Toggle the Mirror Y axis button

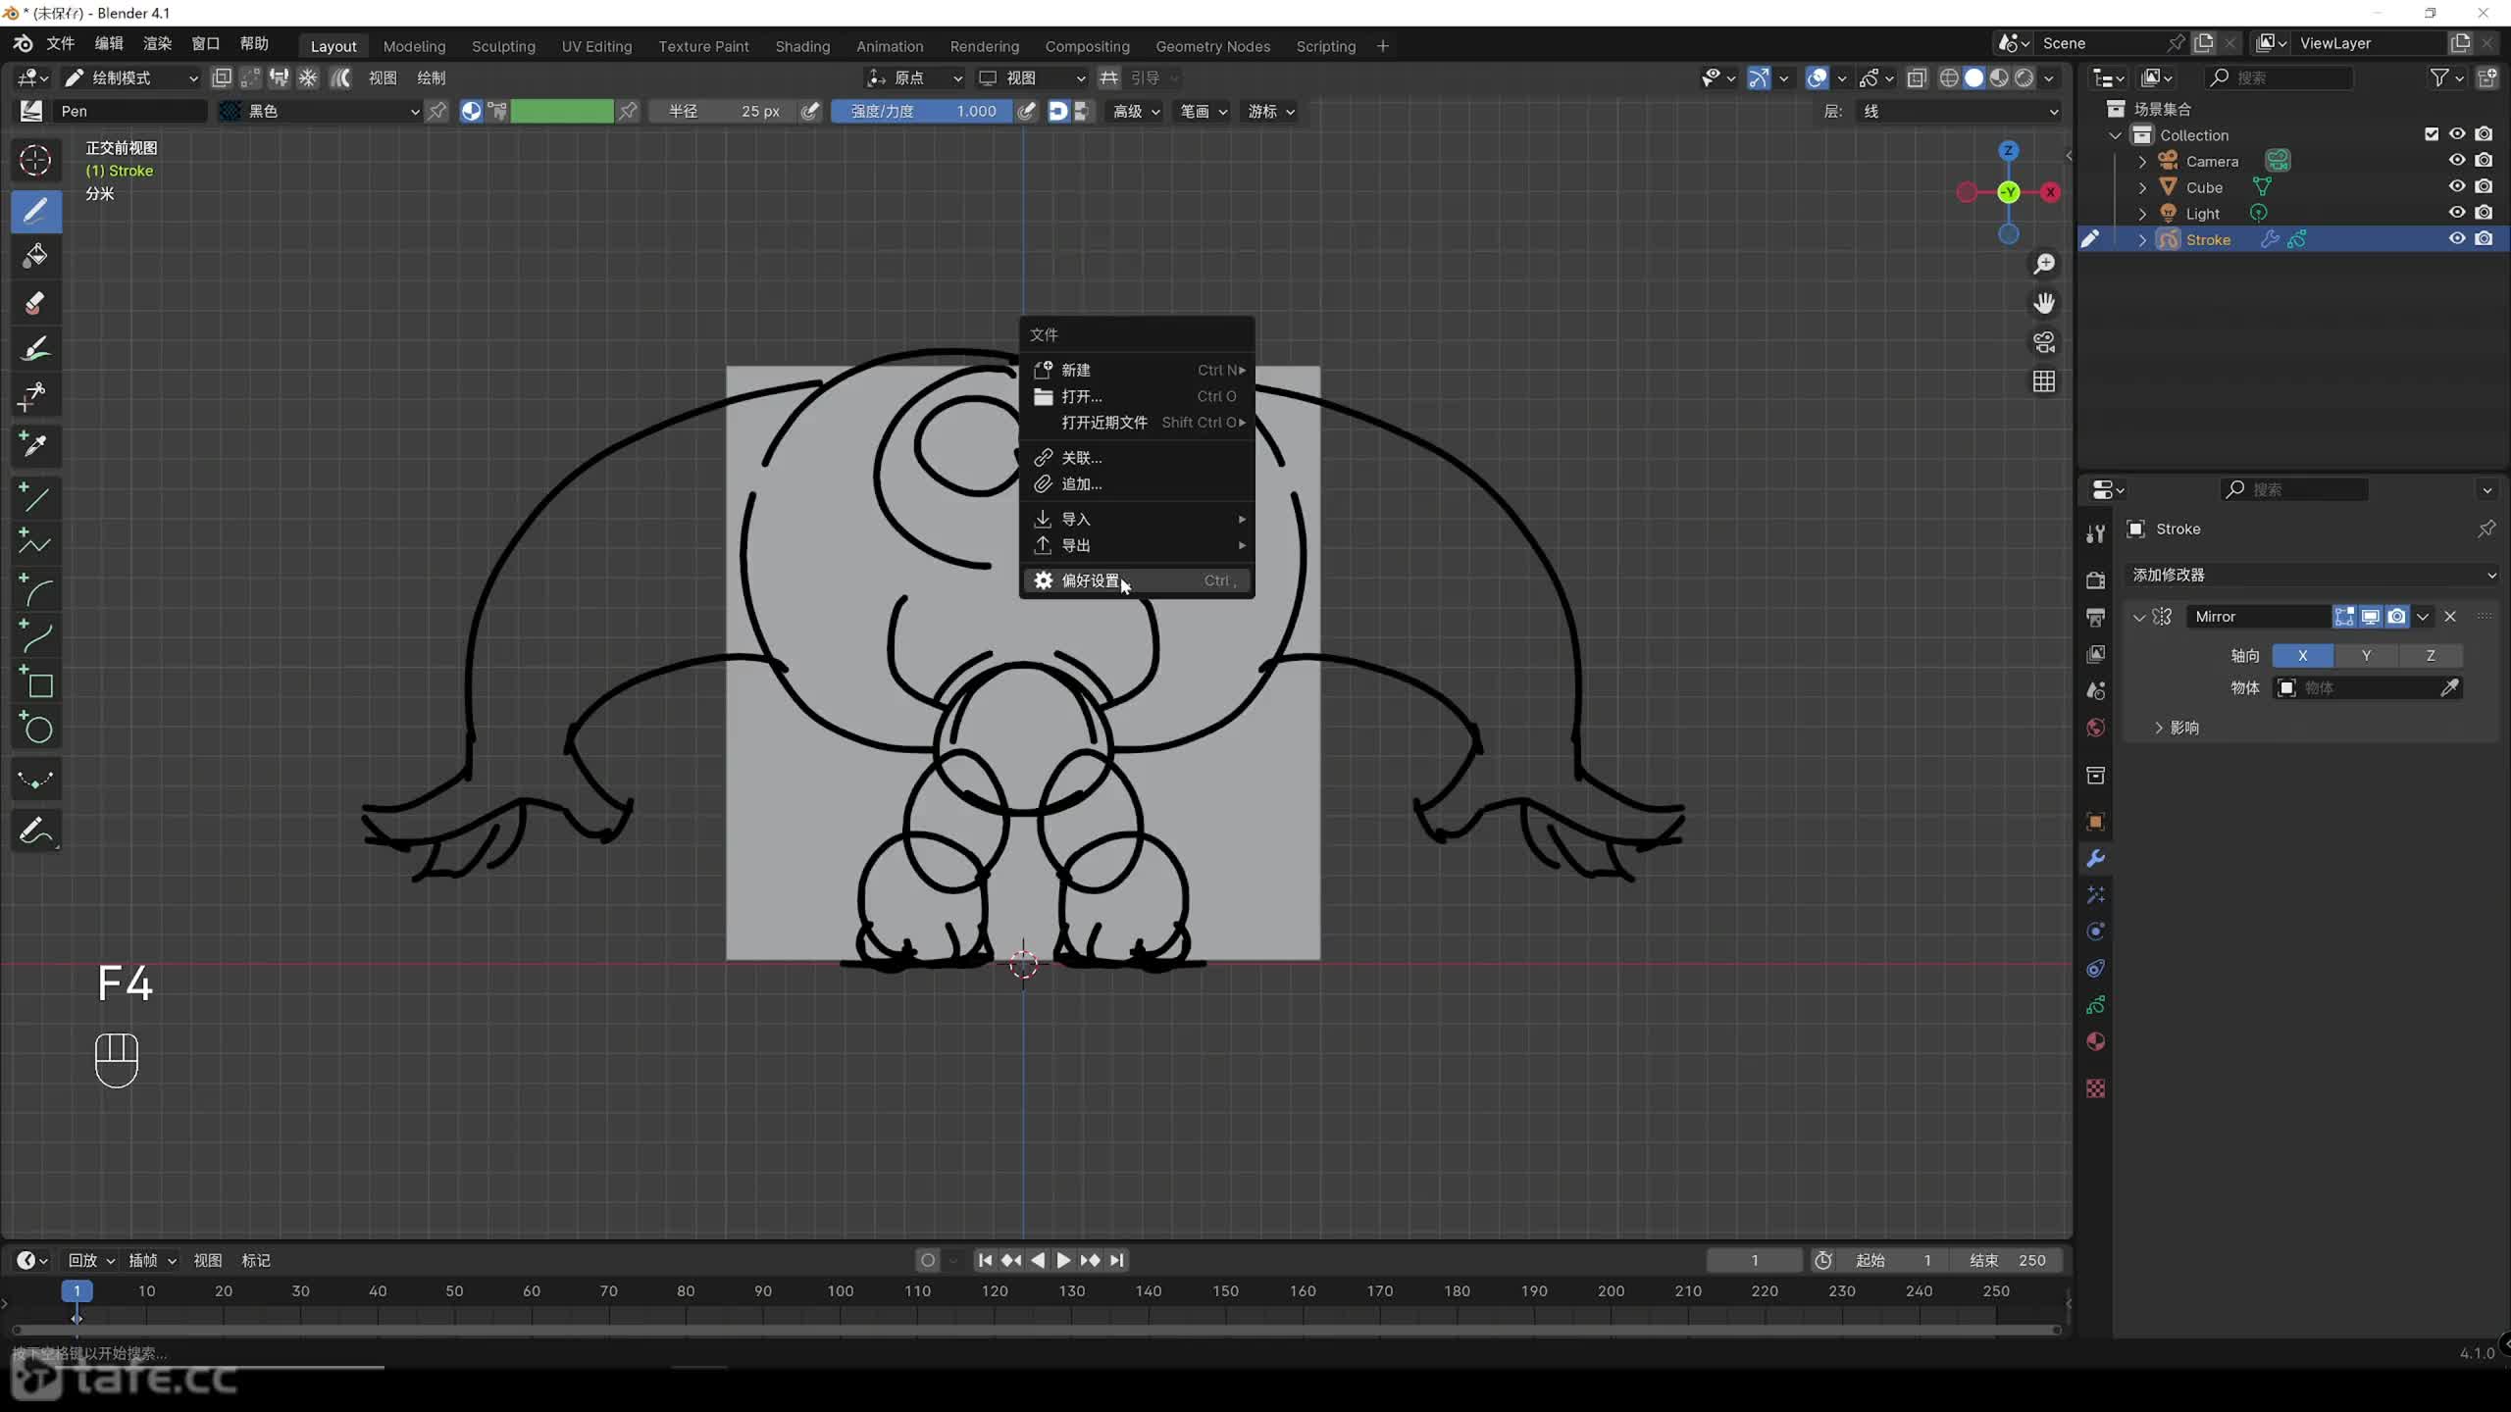click(2366, 656)
